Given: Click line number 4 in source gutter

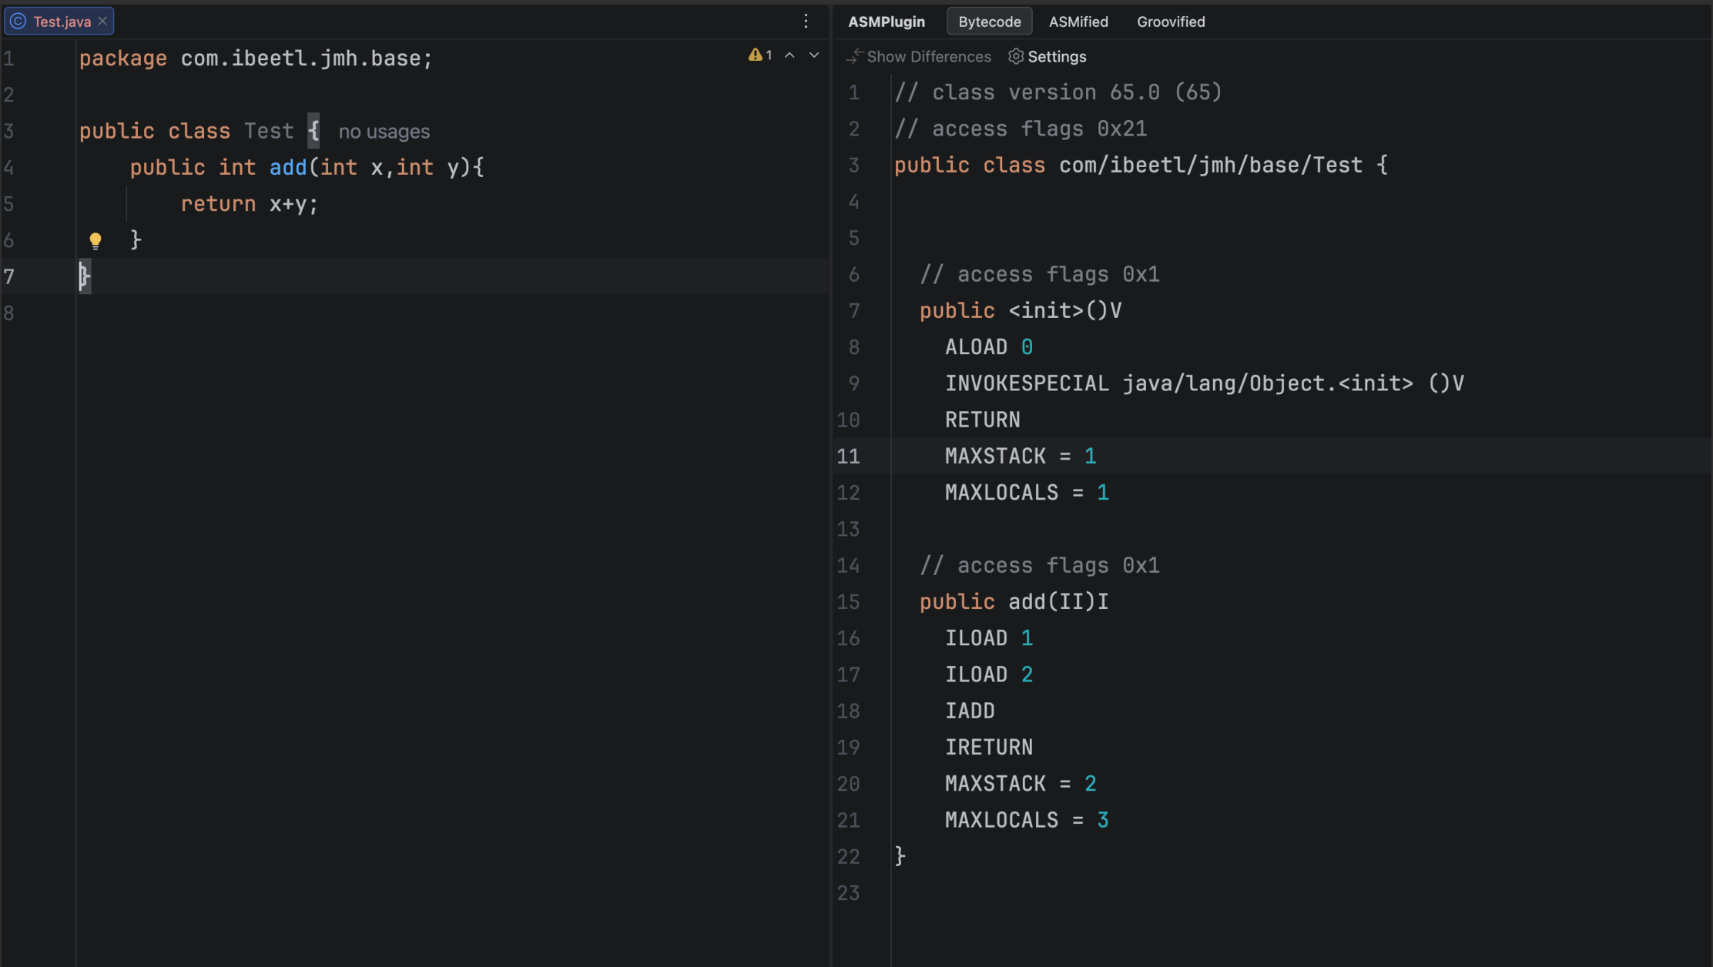Looking at the screenshot, I should (x=9, y=167).
